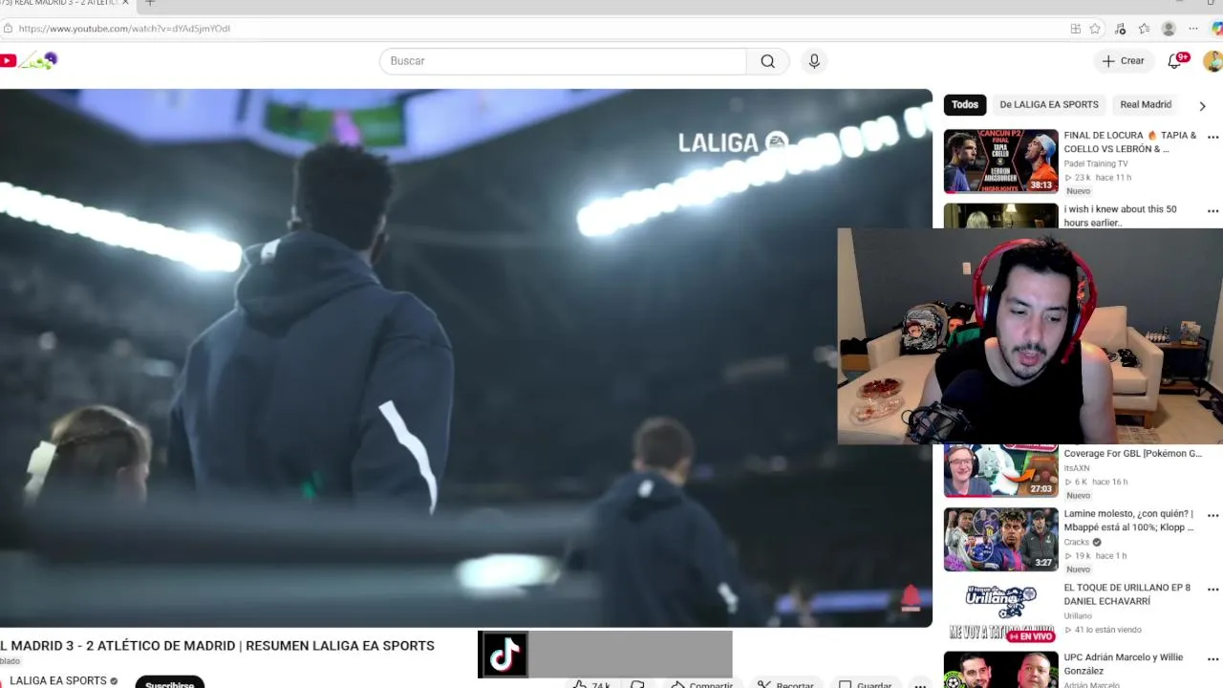The height and width of the screenshot is (688, 1223).
Task: Select the Real Madrid filter chip
Action: click(1146, 104)
